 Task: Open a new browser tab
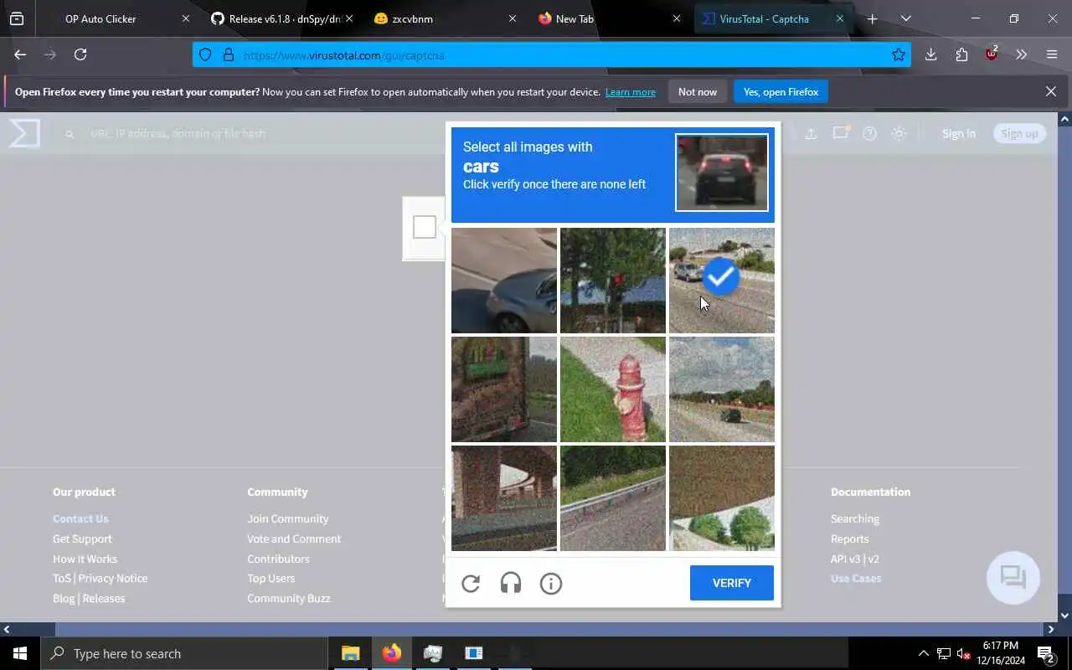pyautogui.click(x=872, y=18)
